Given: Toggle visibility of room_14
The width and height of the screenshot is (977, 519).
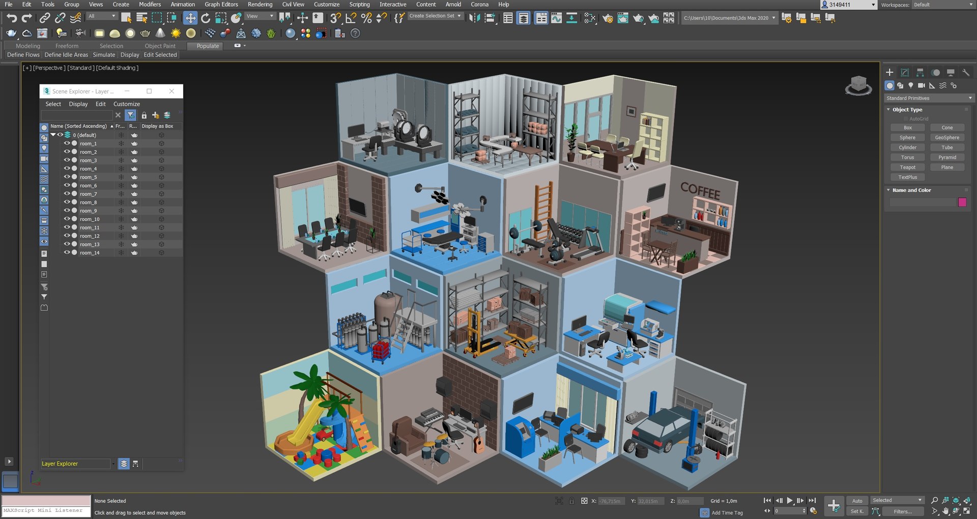Looking at the screenshot, I should (x=67, y=252).
